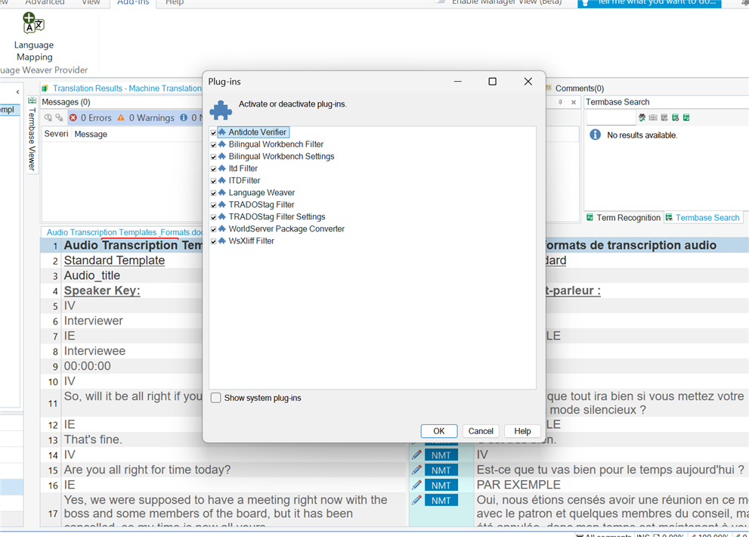Uncheck the Antidote Verifier plug-in checkbox
The width and height of the screenshot is (749, 537).
(214, 132)
